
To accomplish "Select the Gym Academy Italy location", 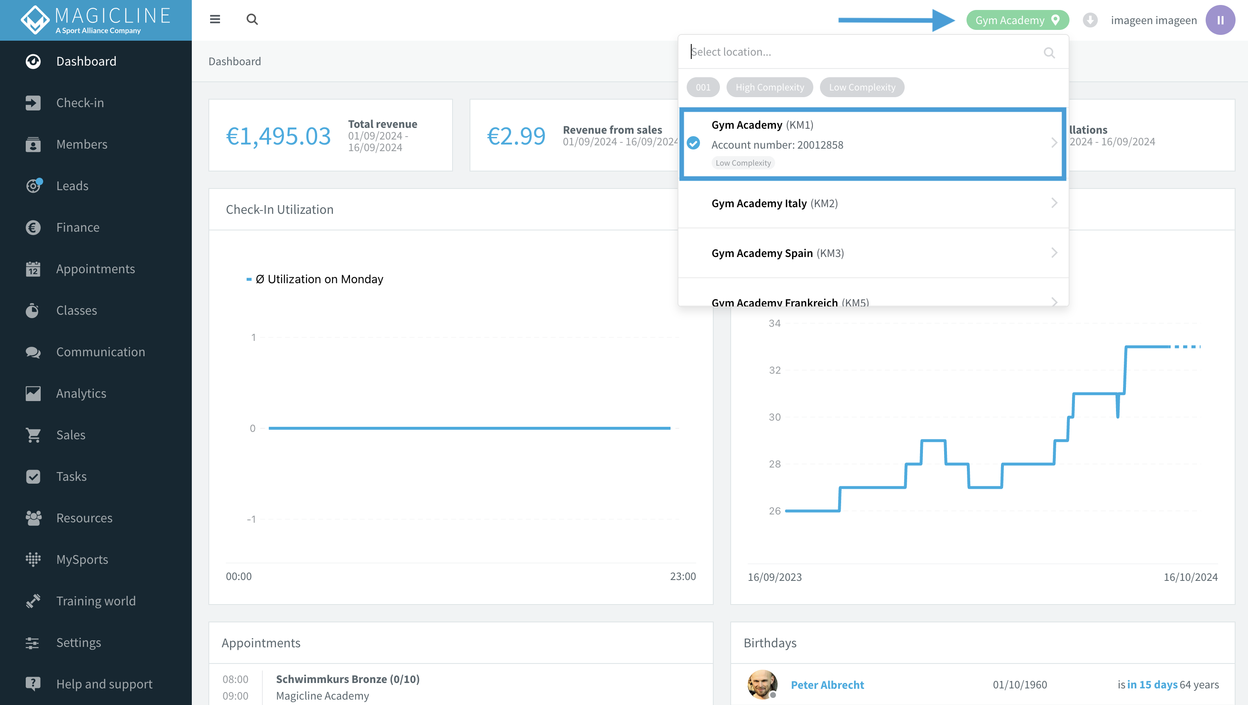I will click(873, 203).
